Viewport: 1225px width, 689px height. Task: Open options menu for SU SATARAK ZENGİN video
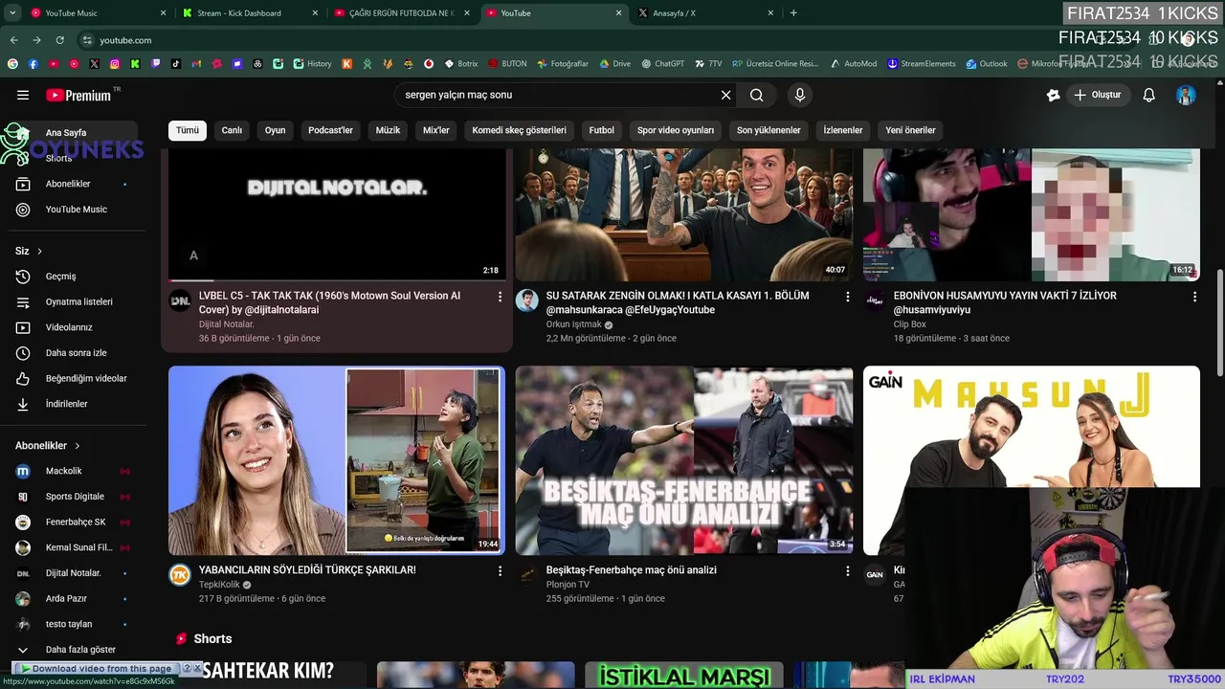pyautogui.click(x=847, y=298)
